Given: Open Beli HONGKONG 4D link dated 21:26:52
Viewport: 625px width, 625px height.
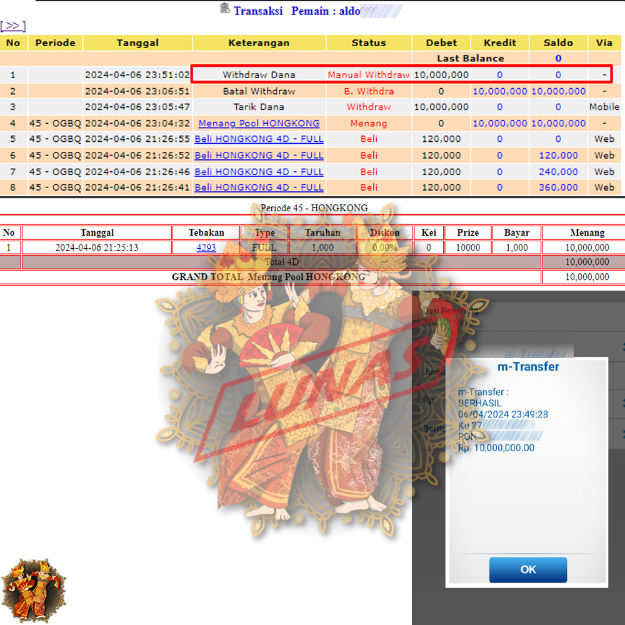Looking at the screenshot, I should coord(259,155).
